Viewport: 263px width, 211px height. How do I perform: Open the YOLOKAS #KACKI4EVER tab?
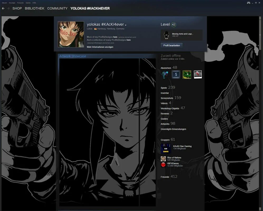tap(90, 8)
